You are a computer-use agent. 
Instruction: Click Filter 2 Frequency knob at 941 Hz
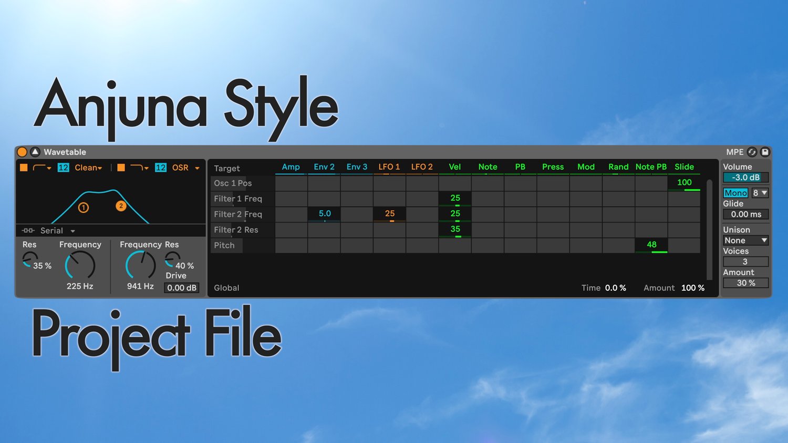click(140, 265)
